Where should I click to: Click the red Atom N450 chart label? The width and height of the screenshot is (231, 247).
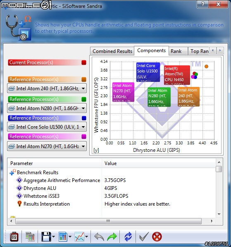(177, 75)
